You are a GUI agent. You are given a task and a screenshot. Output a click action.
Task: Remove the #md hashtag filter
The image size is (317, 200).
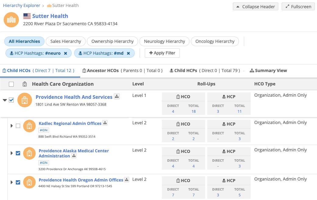point(128,53)
